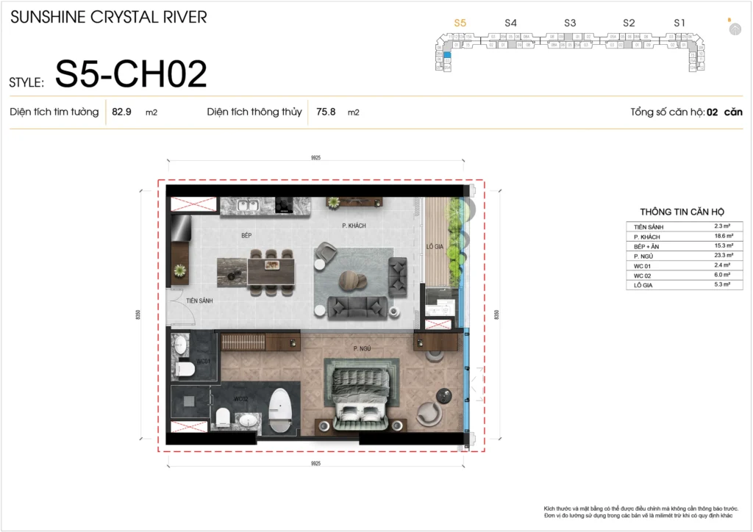Screen dimensions: 753x532
Task: Click the SUNSHINE CRYSTAL RIVER heading
Action: pos(109,17)
